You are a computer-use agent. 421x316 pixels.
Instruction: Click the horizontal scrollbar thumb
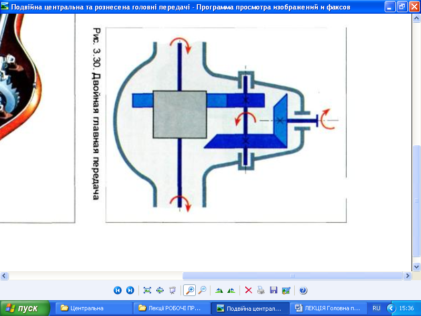[x=293, y=275]
